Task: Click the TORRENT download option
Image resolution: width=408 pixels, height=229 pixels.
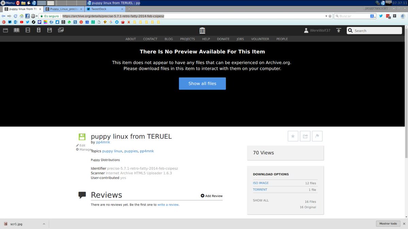Action: click(x=260, y=190)
